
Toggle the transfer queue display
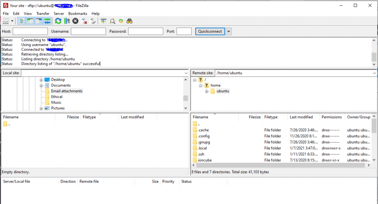click(x=47, y=21)
